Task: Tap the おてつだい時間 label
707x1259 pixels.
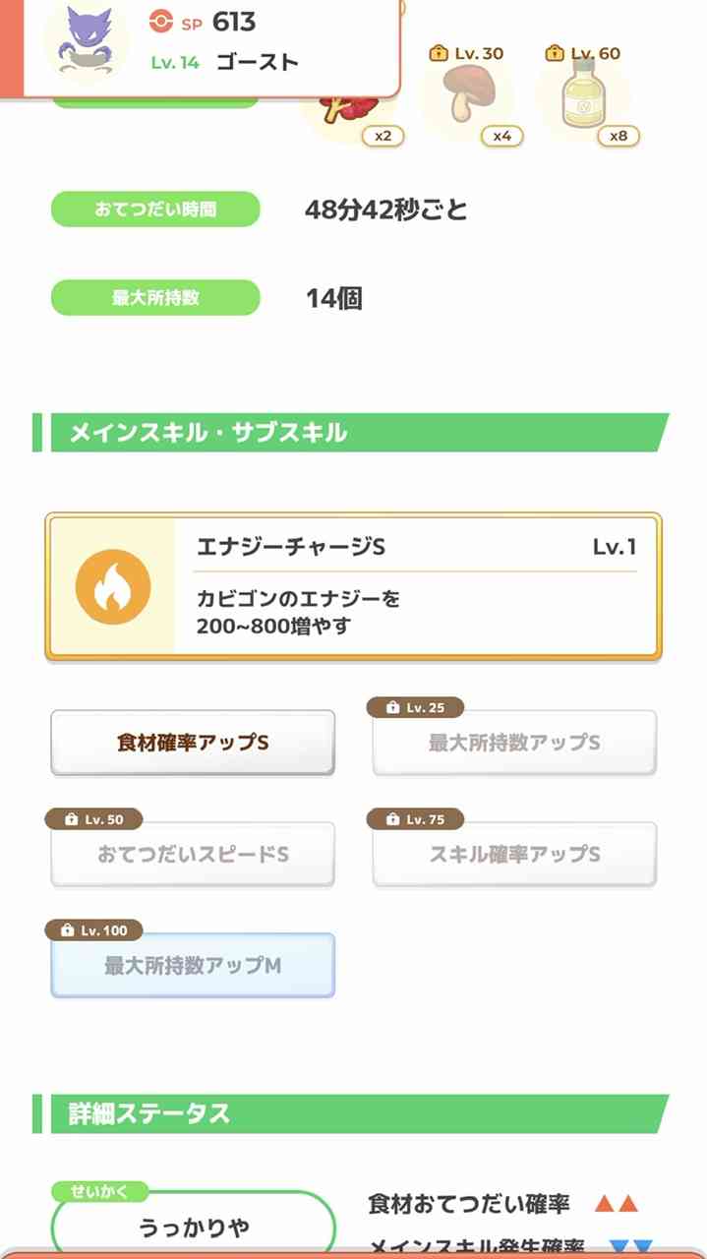Action: [x=155, y=210]
